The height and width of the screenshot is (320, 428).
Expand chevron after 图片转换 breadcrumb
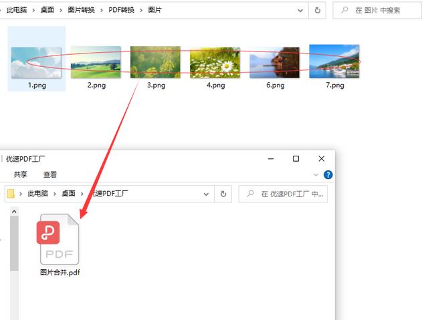click(x=102, y=11)
